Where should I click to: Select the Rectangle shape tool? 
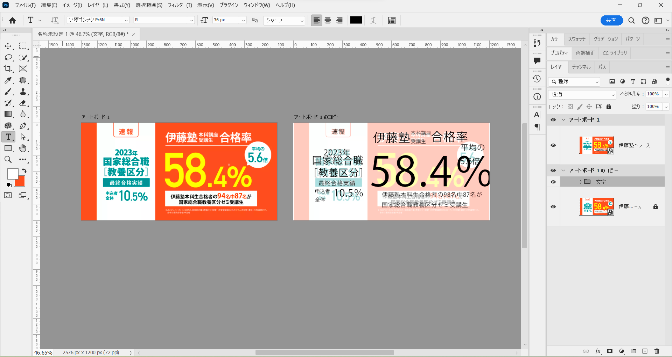(x=8, y=148)
